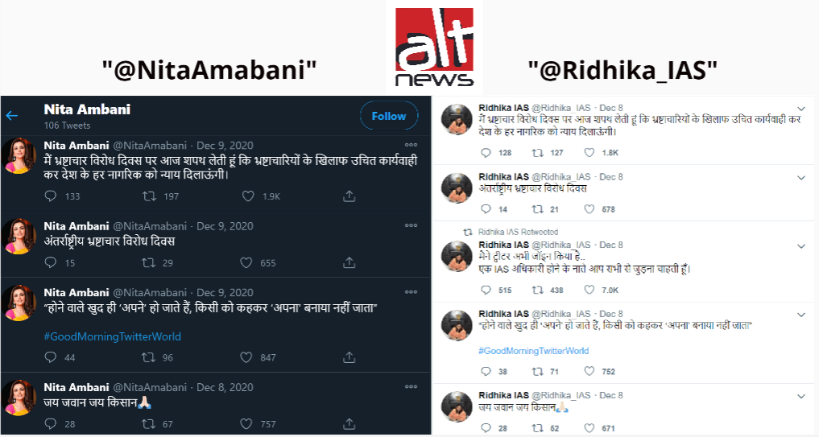Image resolution: width=819 pixels, height=437 pixels.
Task: Share the Nita Ambani Dec 8 tweet with 757 likes
Action: point(349,424)
